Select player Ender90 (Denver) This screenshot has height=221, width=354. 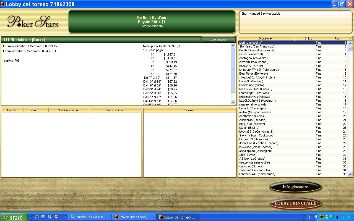coord(293,81)
